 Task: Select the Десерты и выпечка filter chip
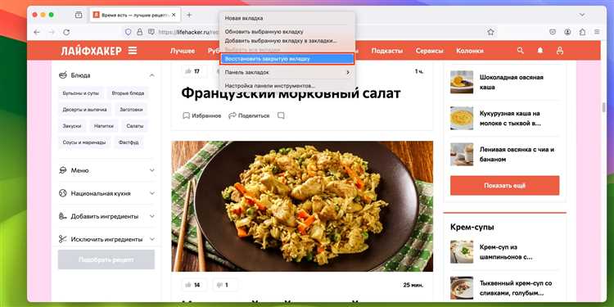[84, 110]
